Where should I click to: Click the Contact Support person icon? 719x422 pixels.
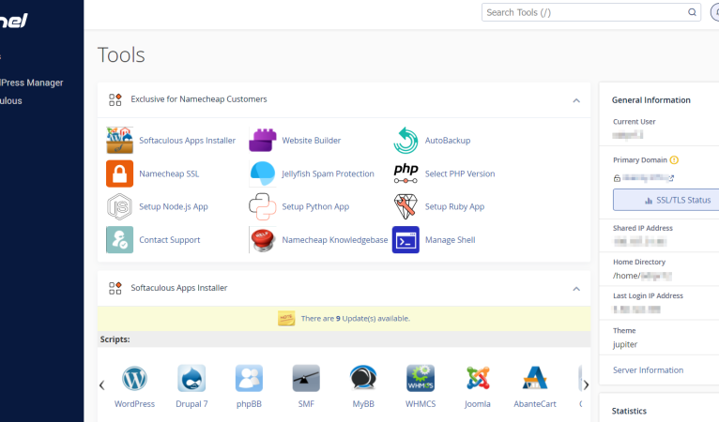[x=120, y=240]
